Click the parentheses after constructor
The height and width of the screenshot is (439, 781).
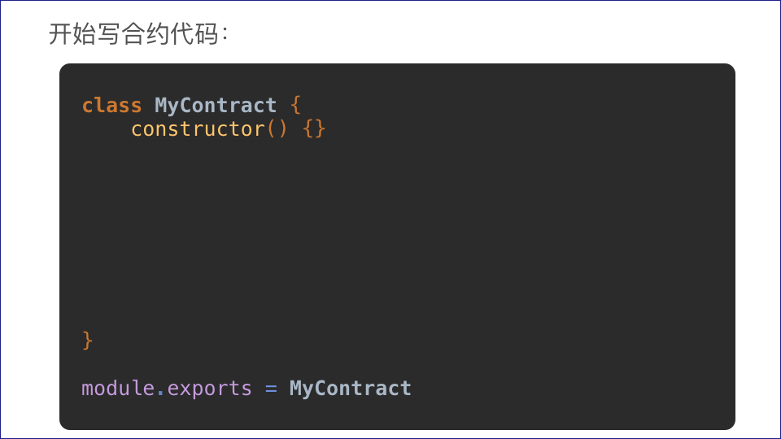277,129
